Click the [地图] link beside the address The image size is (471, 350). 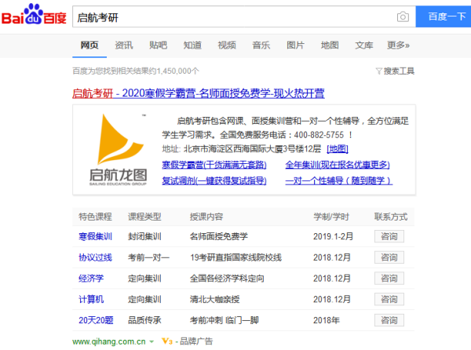338,149
